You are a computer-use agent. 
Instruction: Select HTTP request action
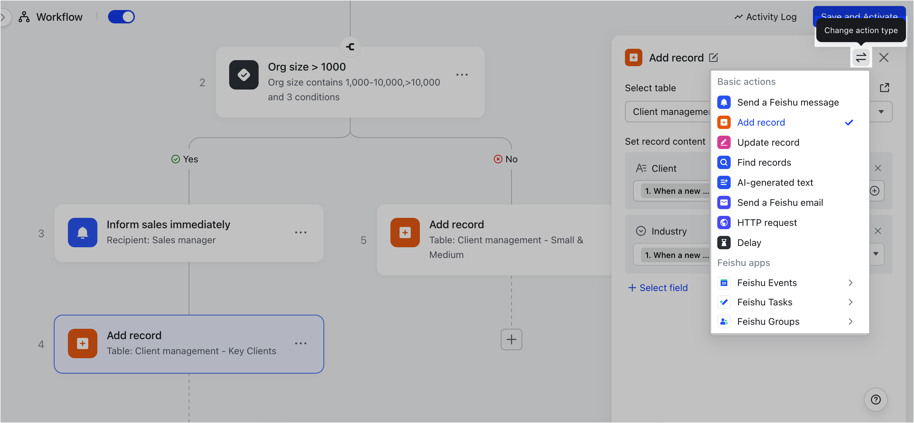click(x=790, y=223)
